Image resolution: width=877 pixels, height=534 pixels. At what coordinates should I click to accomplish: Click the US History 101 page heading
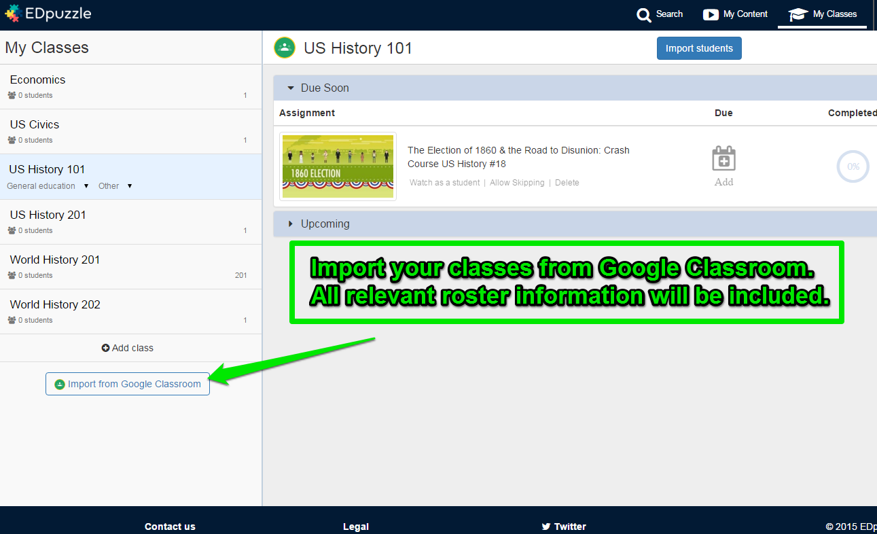click(x=358, y=48)
